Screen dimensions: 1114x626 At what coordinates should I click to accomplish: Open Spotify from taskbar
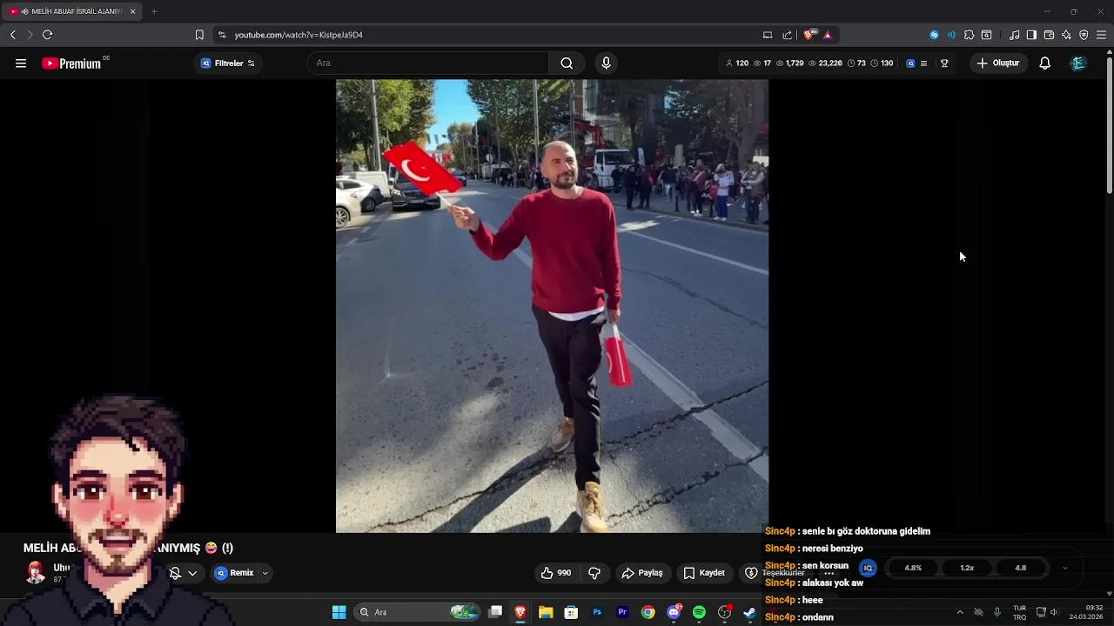(699, 612)
